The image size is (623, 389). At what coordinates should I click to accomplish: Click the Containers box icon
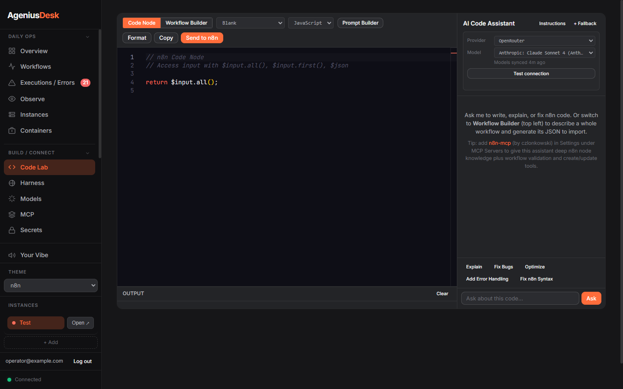coord(12,131)
